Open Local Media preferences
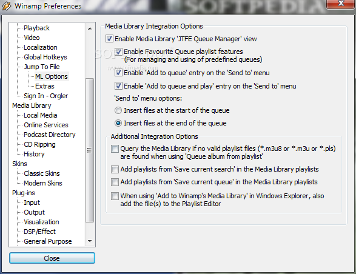Image resolution: width=356 pixels, height=274 pixels. click(41, 115)
